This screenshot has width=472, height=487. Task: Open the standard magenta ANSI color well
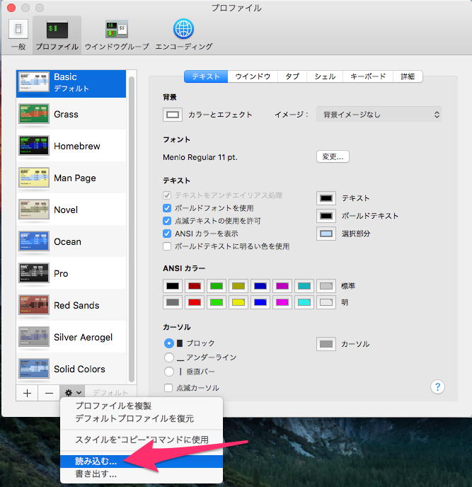pyautogui.click(x=282, y=286)
